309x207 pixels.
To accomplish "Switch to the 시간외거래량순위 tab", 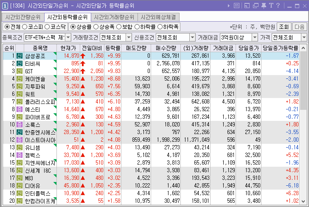I will 114,17.
